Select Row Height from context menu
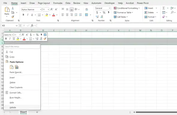 point(22,98)
